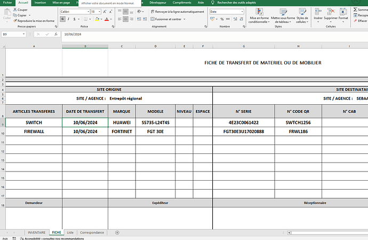
Task: Open the Aide ribbon tab
Action: [x=201, y=3]
